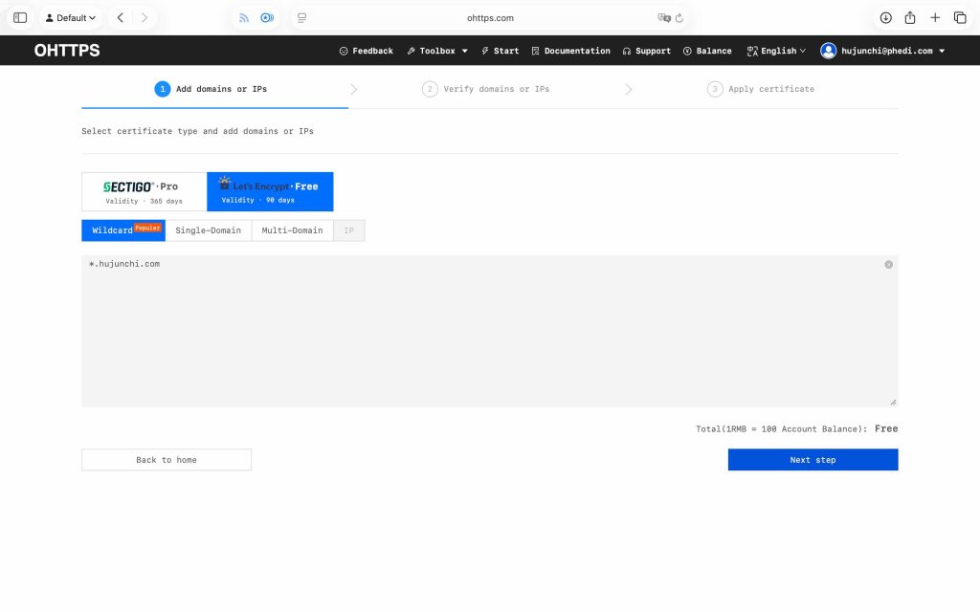The height and width of the screenshot is (612, 980).
Task: Click the Safari downloads icon
Action: click(885, 17)
